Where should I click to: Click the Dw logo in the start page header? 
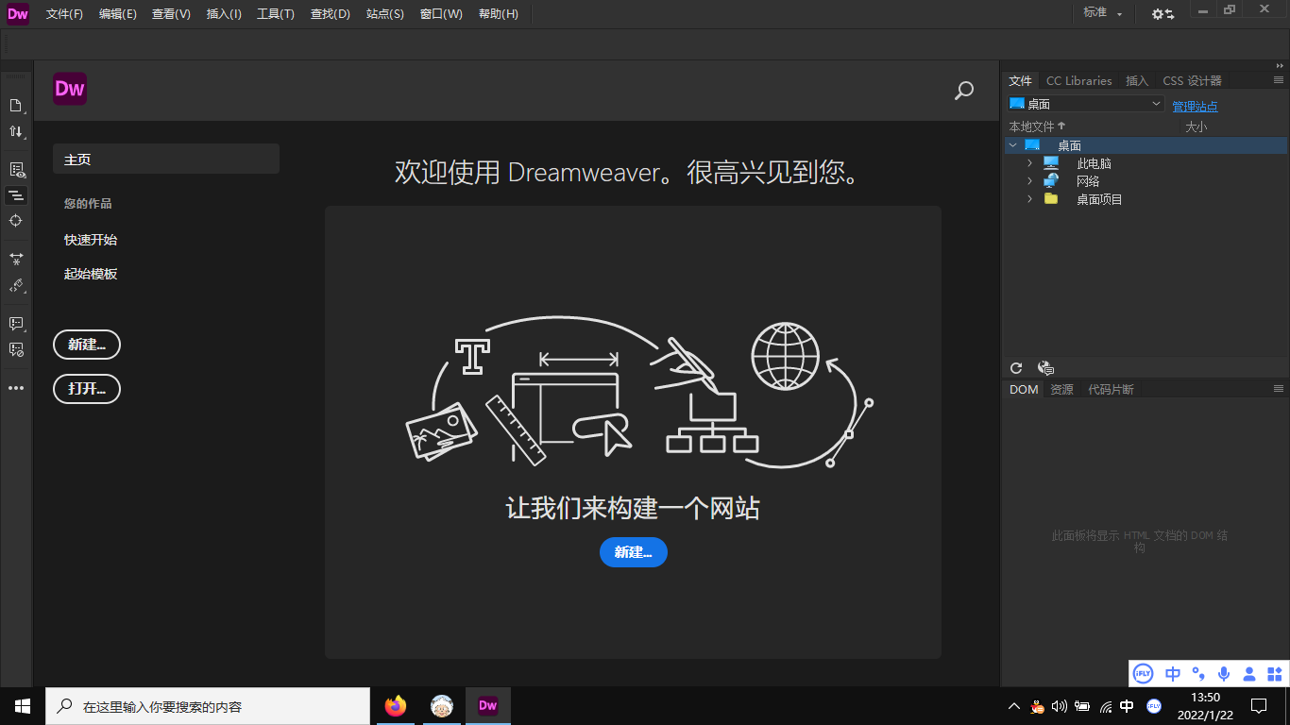(70, 89)
